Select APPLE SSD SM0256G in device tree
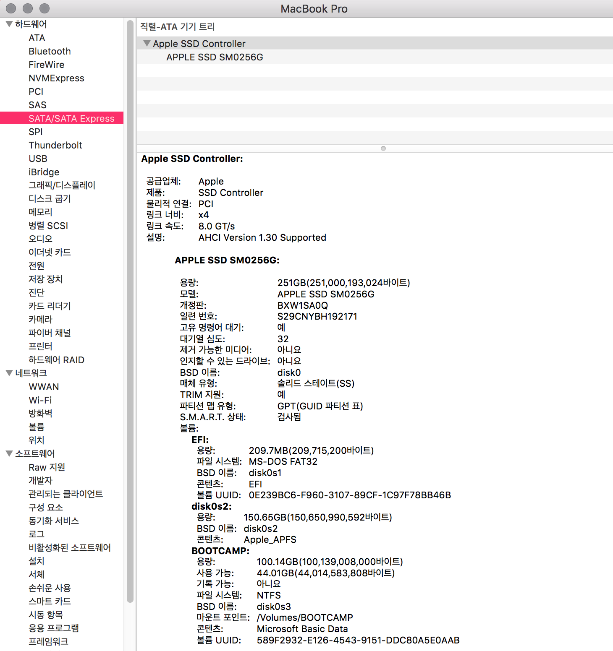The width and height of the screenshot is (613, 651). 215,57
